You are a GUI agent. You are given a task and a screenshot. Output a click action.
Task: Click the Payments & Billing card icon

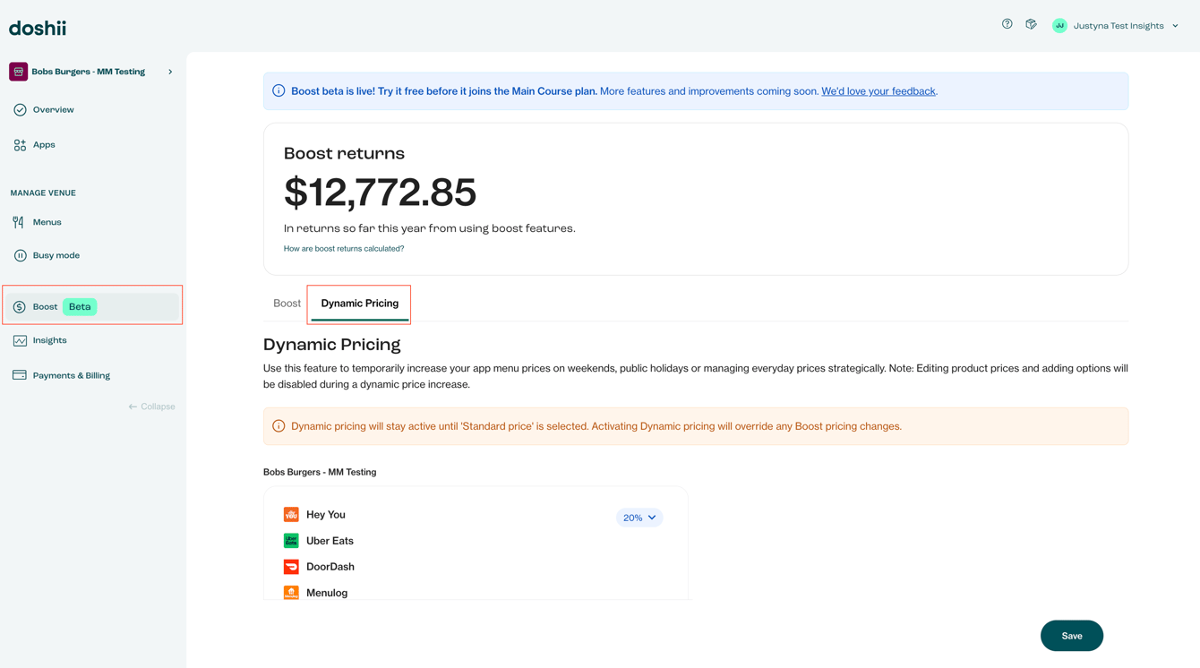(20, 375)
